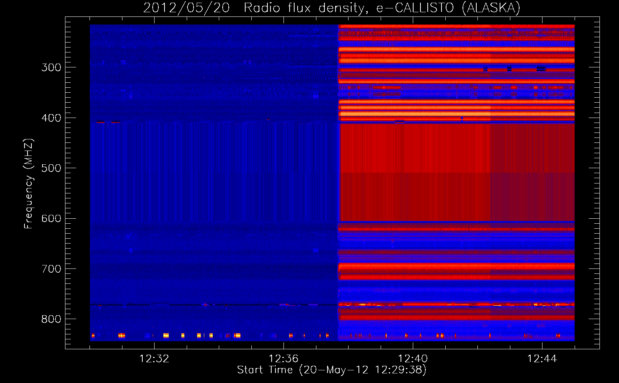Click the 'Start Time (20-May-12 12:29:38)' label
The image size is (619, 383).
332,370
